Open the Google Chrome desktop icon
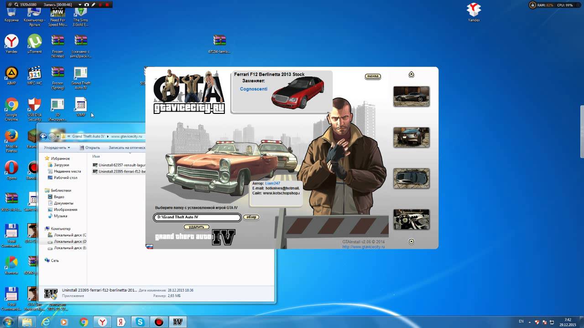584x328 pixels. (11, 109)
